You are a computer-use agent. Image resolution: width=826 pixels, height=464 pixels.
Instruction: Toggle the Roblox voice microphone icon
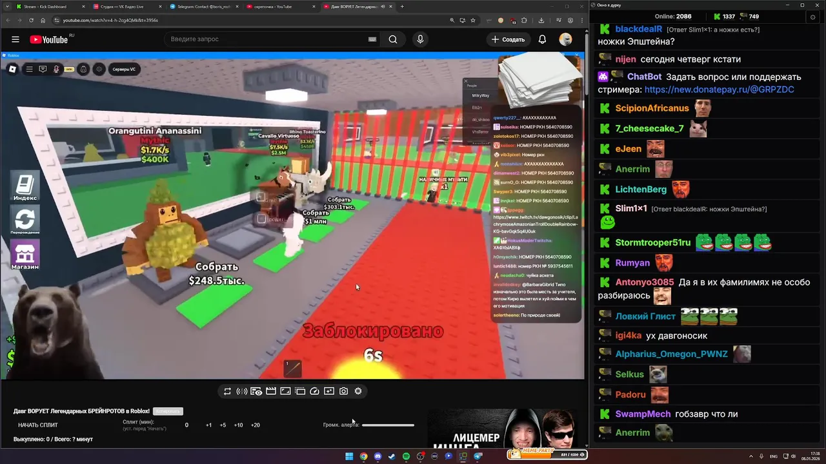tap(57, 69)
